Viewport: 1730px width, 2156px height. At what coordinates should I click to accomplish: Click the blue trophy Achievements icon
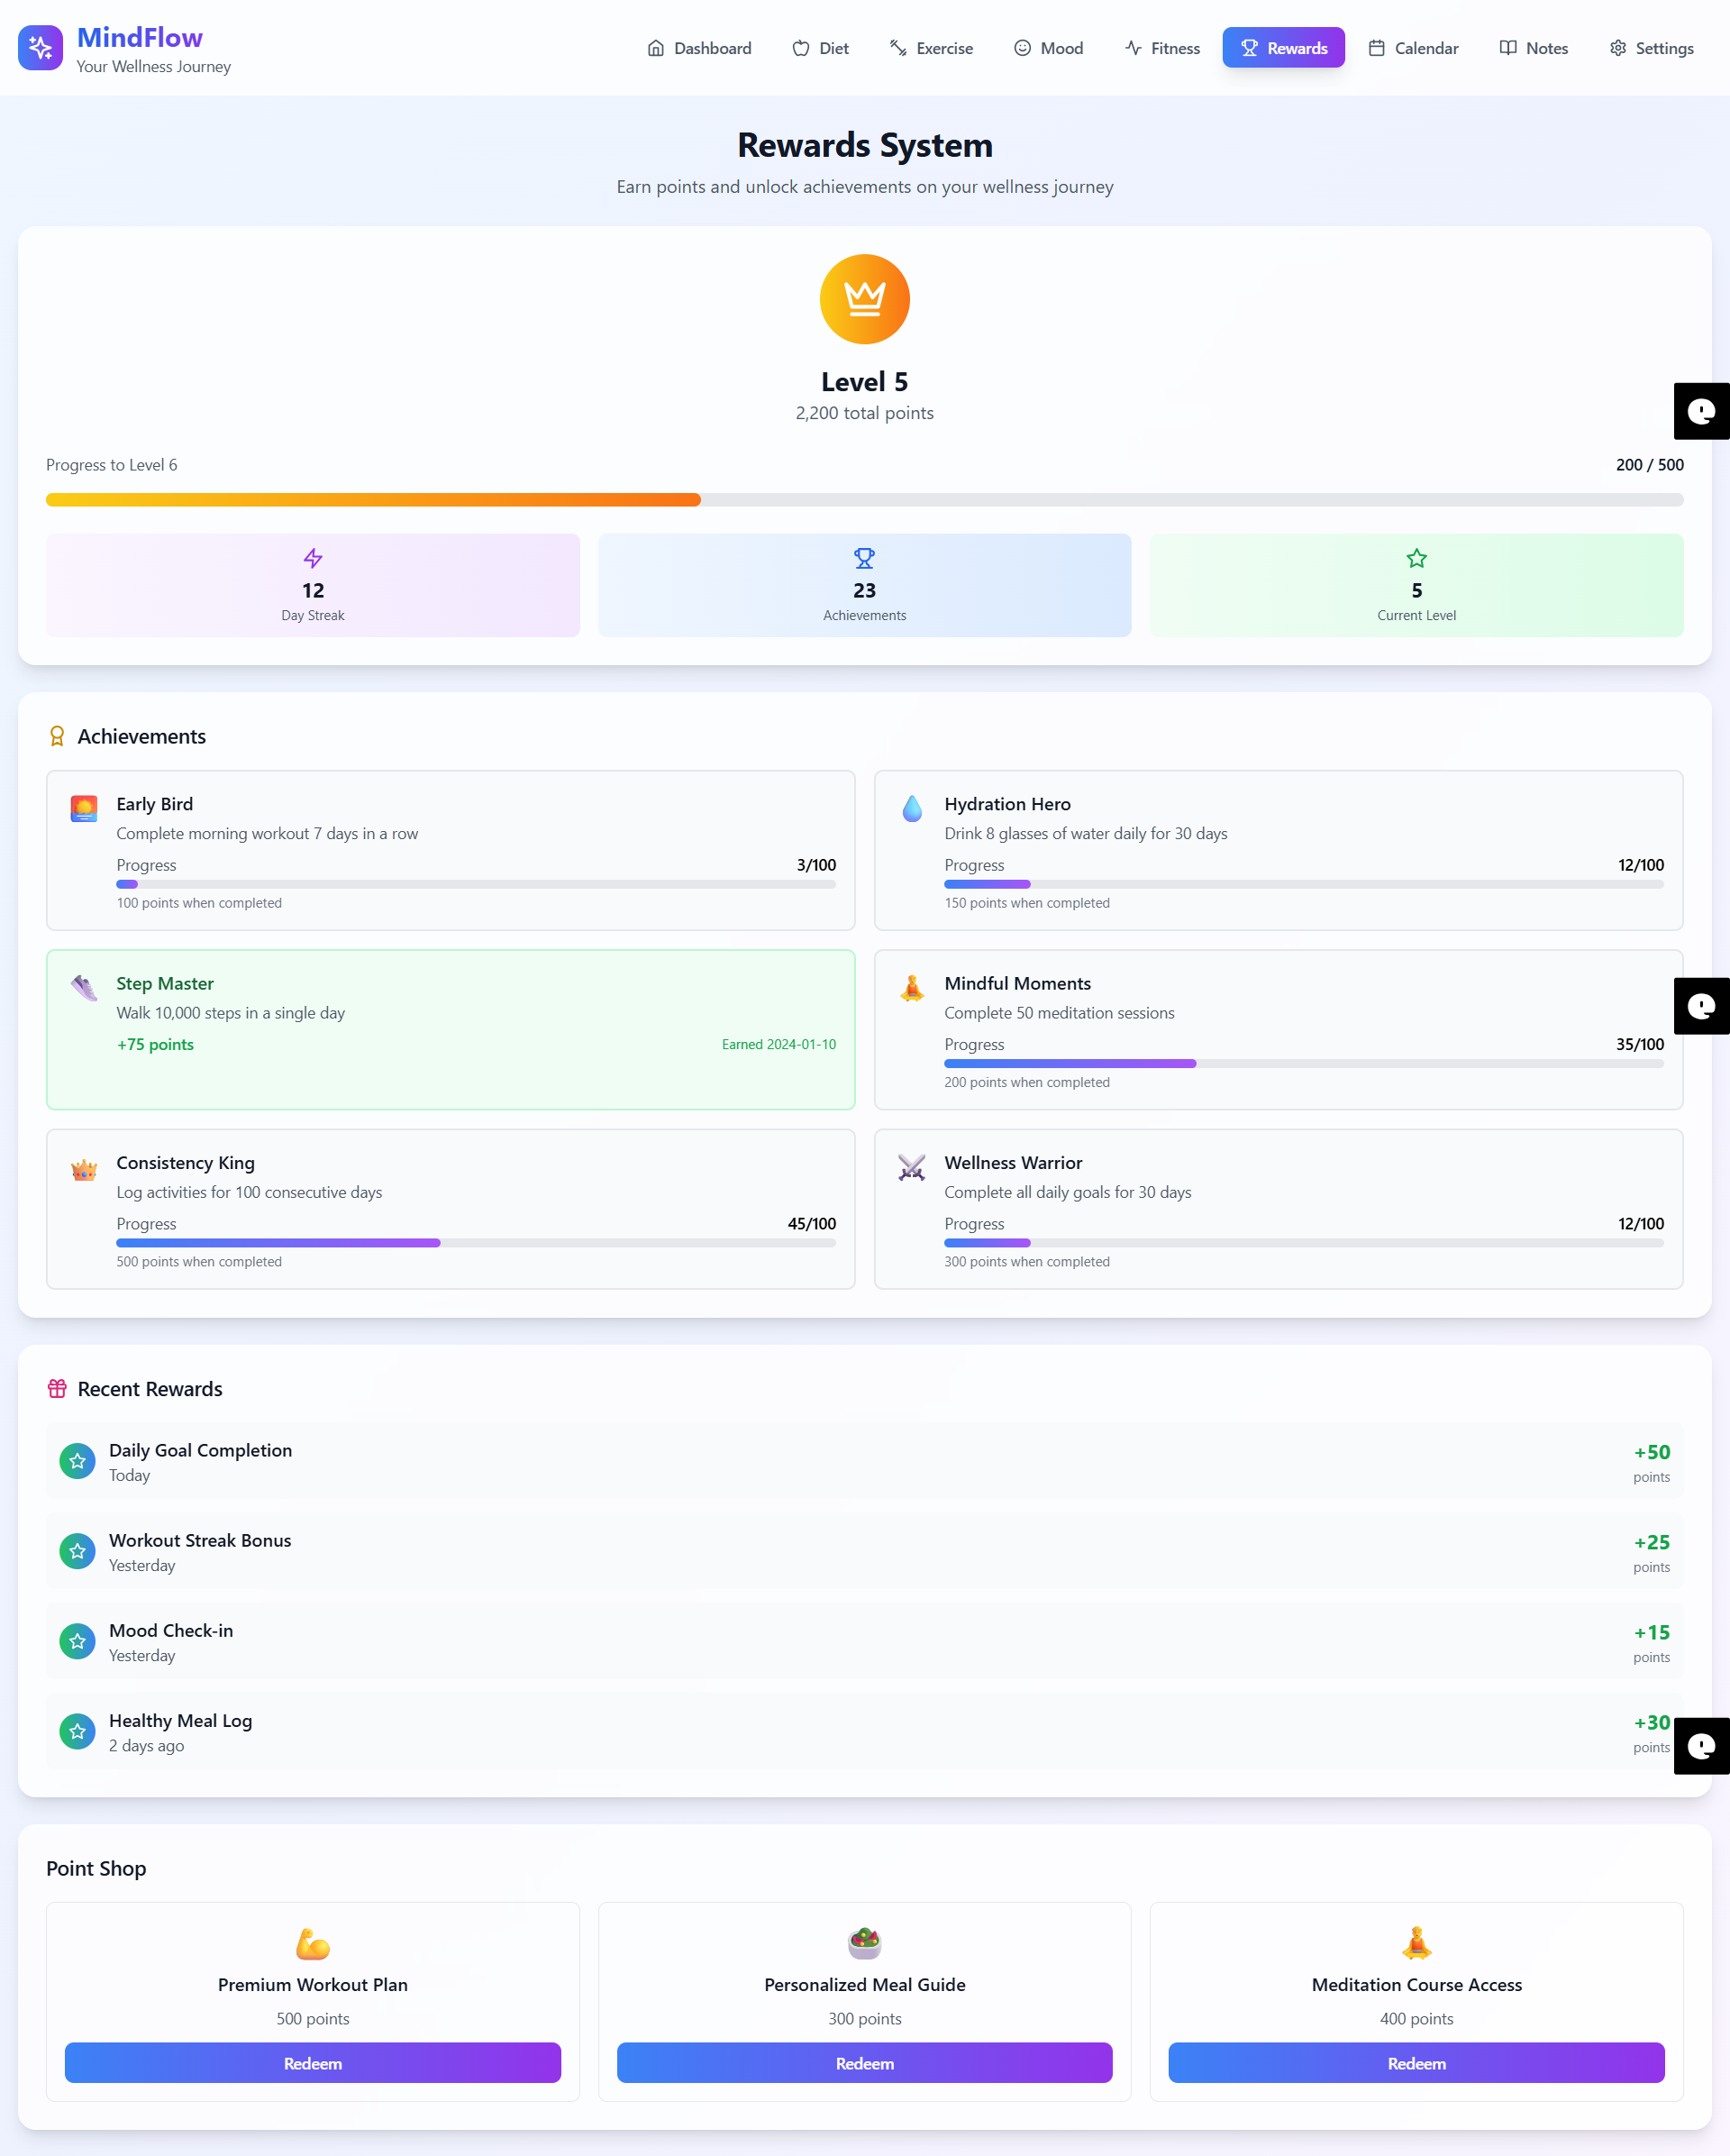864,558
